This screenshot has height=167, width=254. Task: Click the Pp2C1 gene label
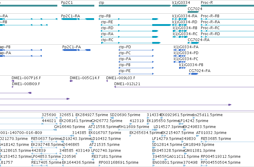click(x=67, y=3)
